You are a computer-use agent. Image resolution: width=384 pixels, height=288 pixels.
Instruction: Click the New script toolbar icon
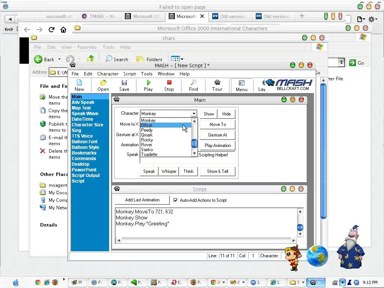pos(79,85)
